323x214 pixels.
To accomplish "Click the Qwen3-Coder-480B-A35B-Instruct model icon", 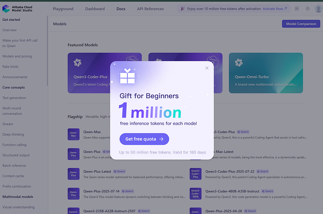I will point(196,194).
